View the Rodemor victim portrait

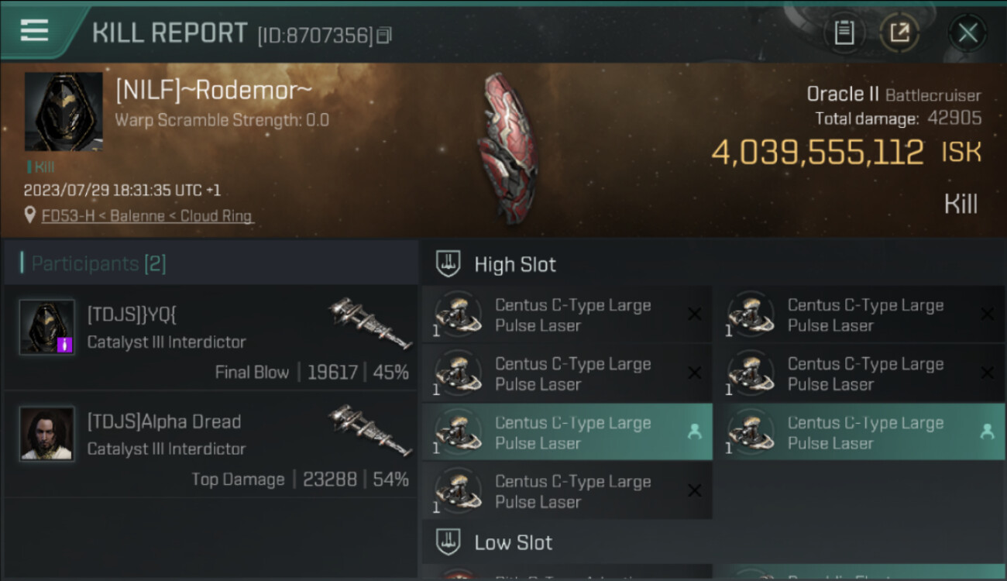click(64, 112)
